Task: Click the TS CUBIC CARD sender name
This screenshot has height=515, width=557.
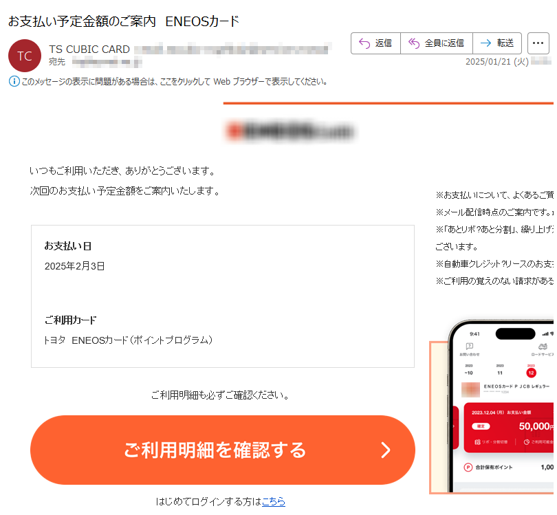Action: (x=89, y=50)
